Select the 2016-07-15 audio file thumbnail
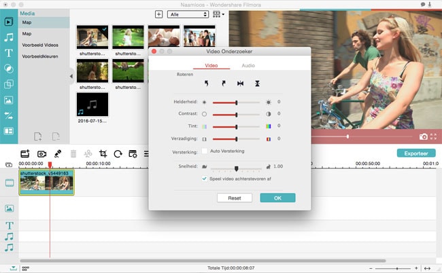Viewport: 442px width, 273px height. pyautogui.click(x=92, y=105)
